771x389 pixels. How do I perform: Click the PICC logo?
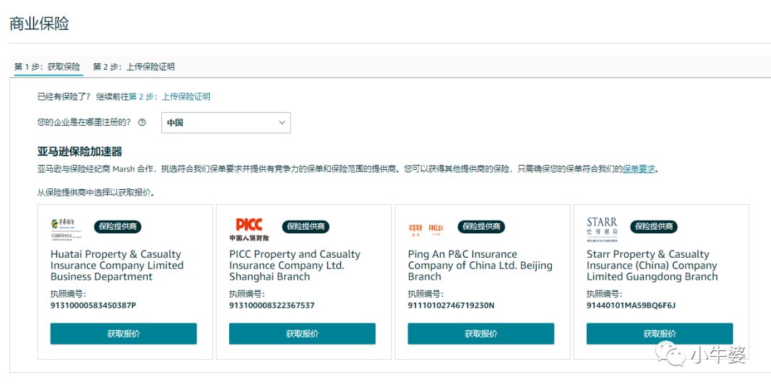click(249, 230)
